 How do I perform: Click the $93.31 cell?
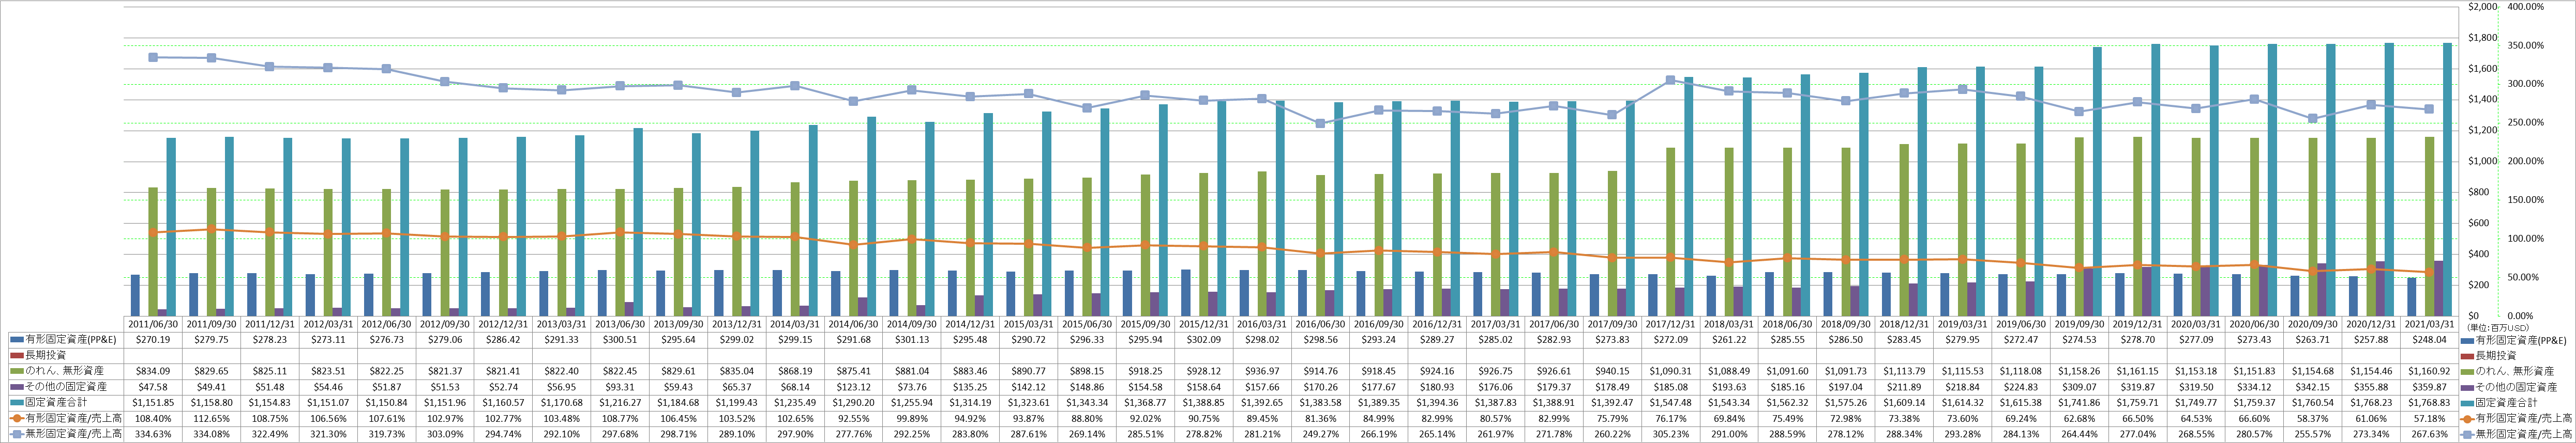coord(621,386)
